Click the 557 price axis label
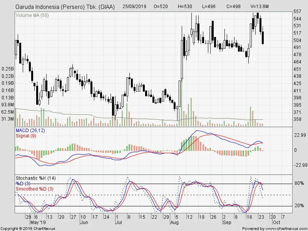The height and width of the screenshot is (231, 308). pos(297,12)
